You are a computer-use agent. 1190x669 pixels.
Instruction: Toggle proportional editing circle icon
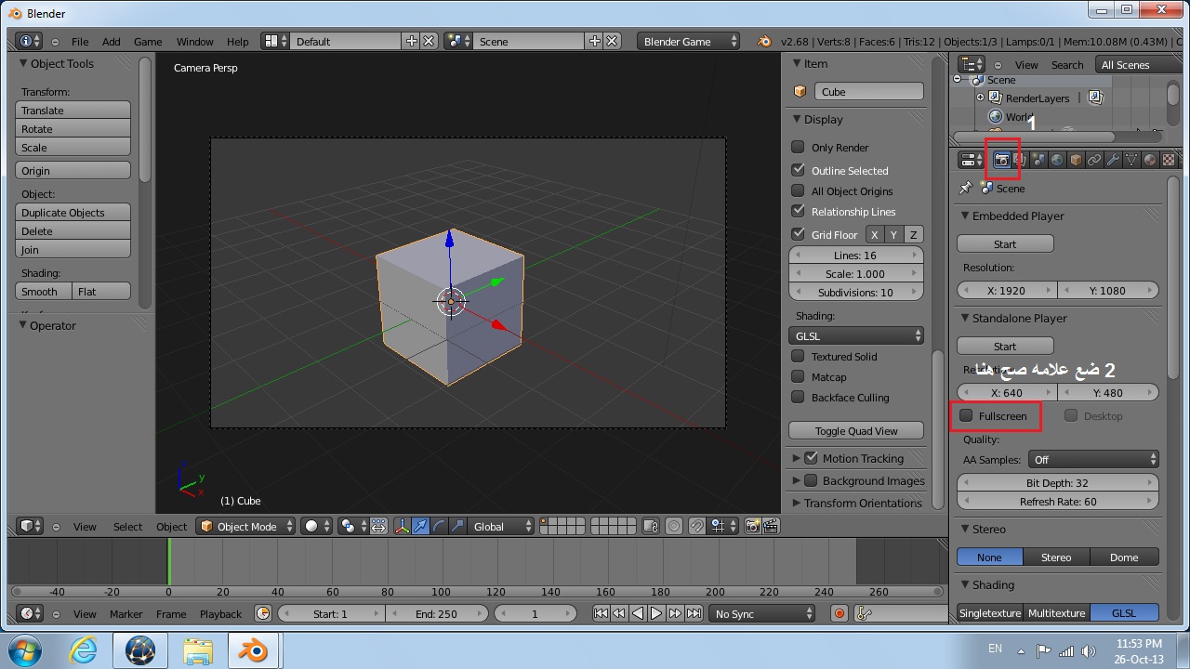coord(674,526)
